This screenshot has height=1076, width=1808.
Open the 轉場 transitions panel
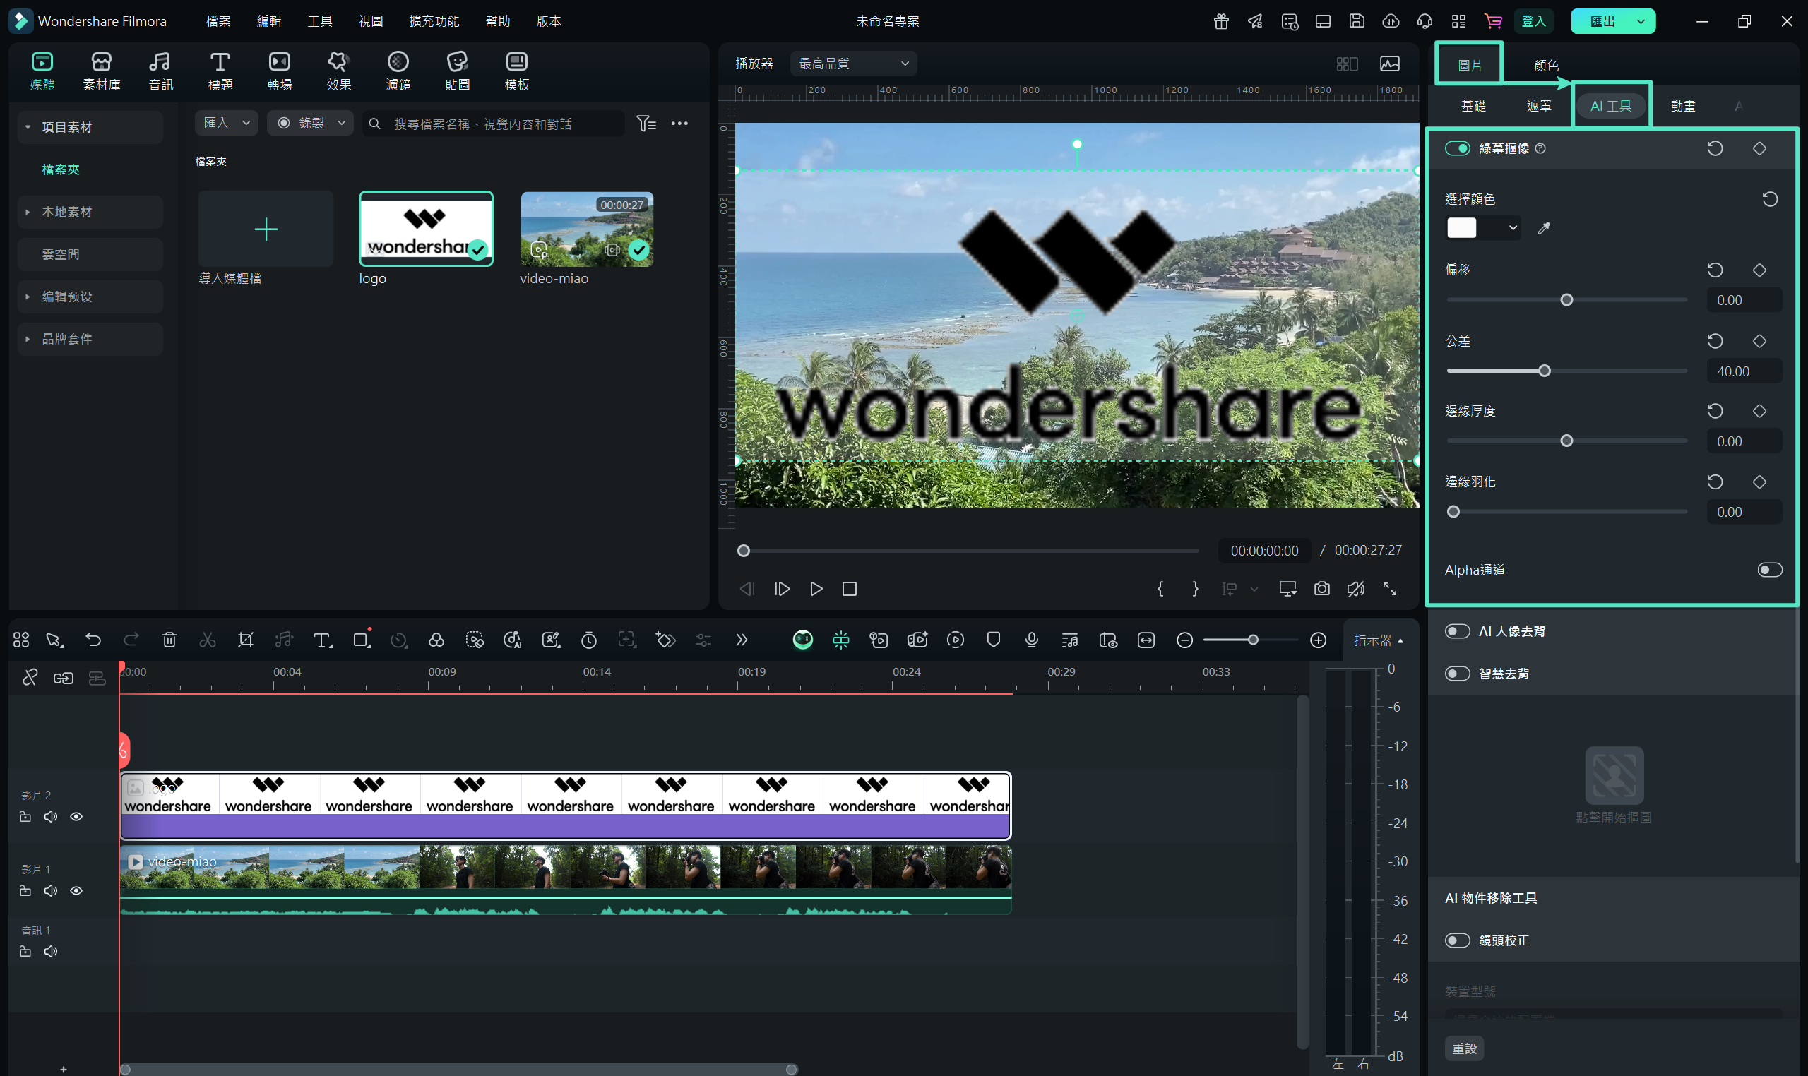point(279,71)
